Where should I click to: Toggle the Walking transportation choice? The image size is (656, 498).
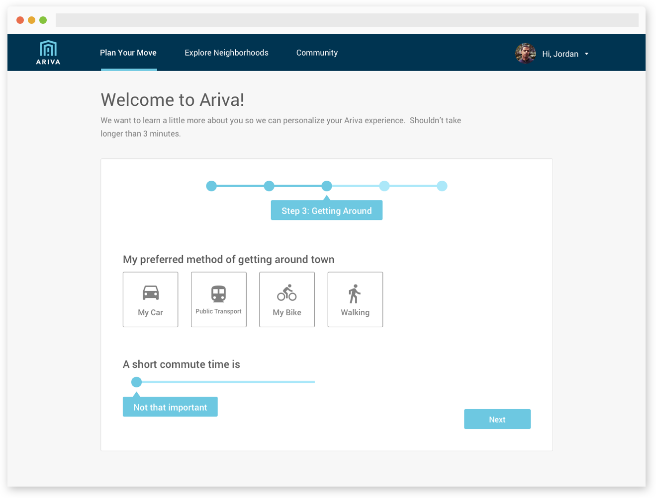355,299
